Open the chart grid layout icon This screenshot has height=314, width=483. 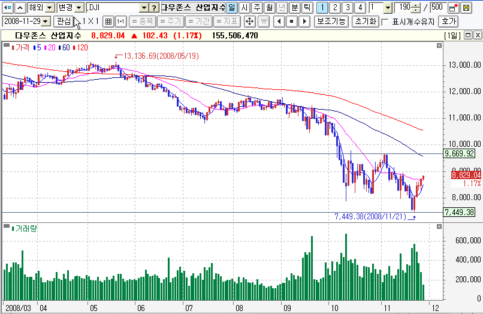tap(108, 22)
